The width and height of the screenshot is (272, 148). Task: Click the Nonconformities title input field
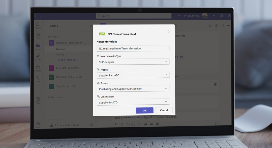pos(133,48)
